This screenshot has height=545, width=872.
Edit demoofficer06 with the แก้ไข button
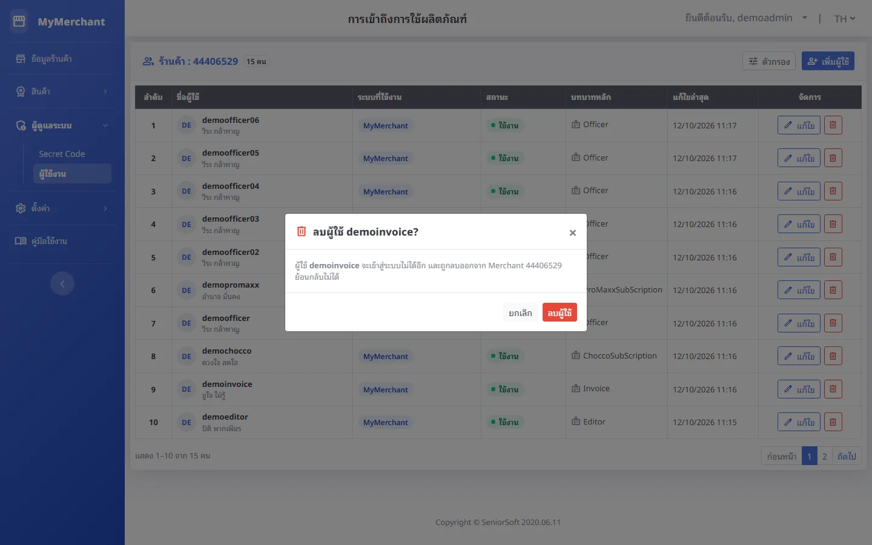click(x=799, y=125)
